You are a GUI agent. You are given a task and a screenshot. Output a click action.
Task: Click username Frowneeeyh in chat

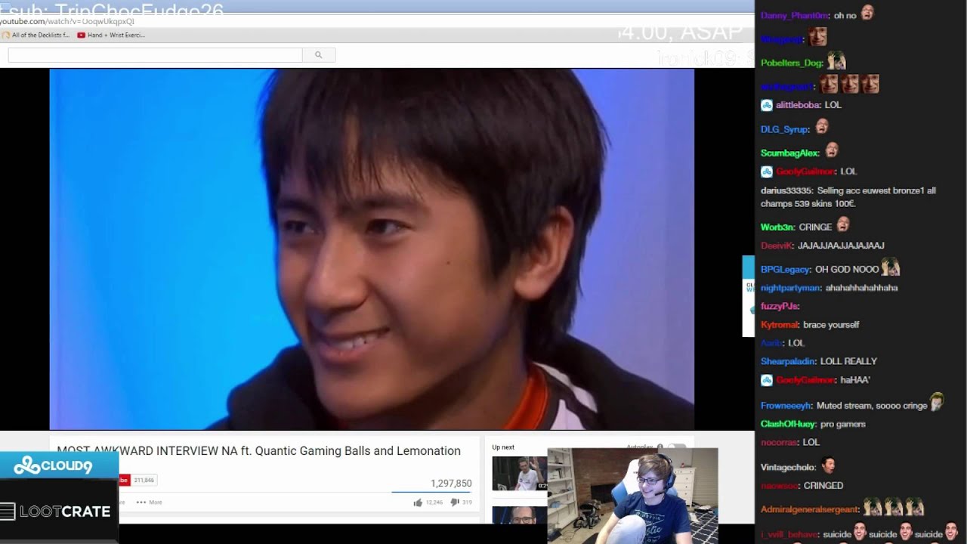coord(786,406)
